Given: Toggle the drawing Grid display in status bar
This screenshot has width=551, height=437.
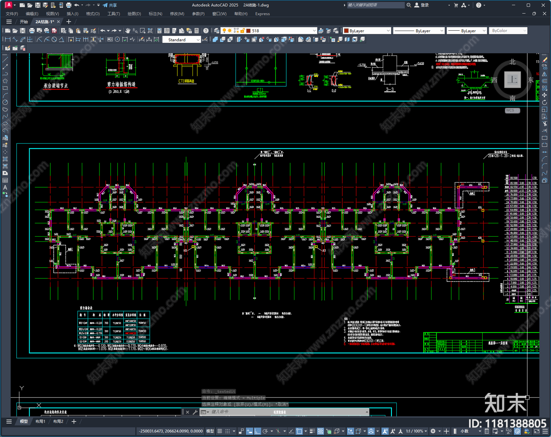Looking at the screenshot, I should coord(220,431).
